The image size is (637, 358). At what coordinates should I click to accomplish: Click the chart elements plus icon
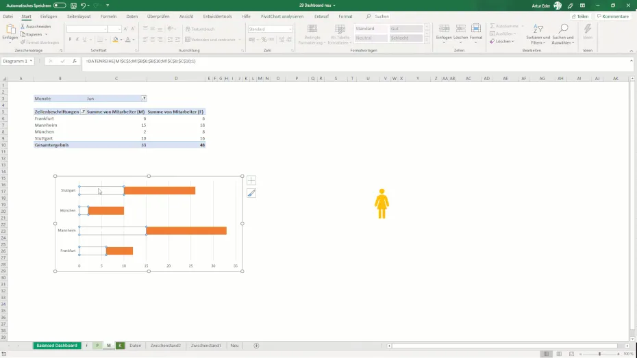(251, 180)
